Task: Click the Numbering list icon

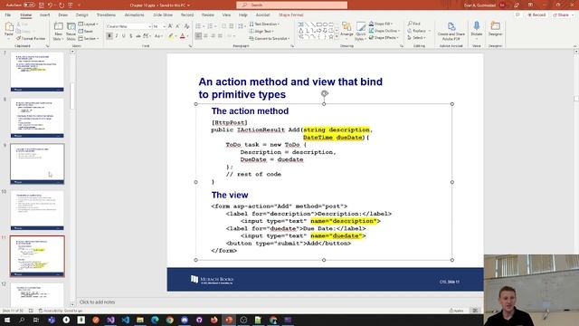Action: [x=210, y=26]
